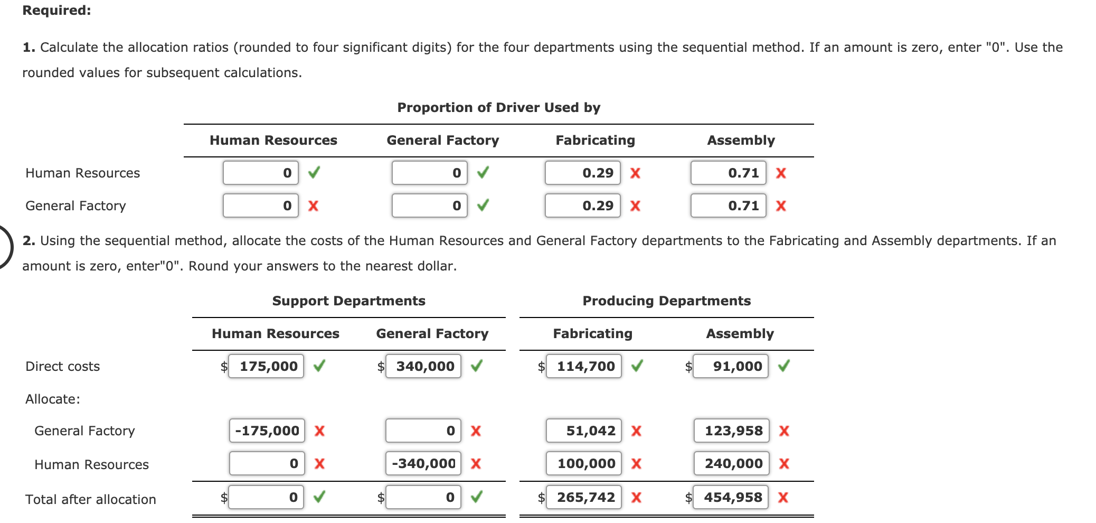Click the red X next to Fabricating ratio 0.29
Viewport: 1096px width, 523px height.
coord(635,173)
